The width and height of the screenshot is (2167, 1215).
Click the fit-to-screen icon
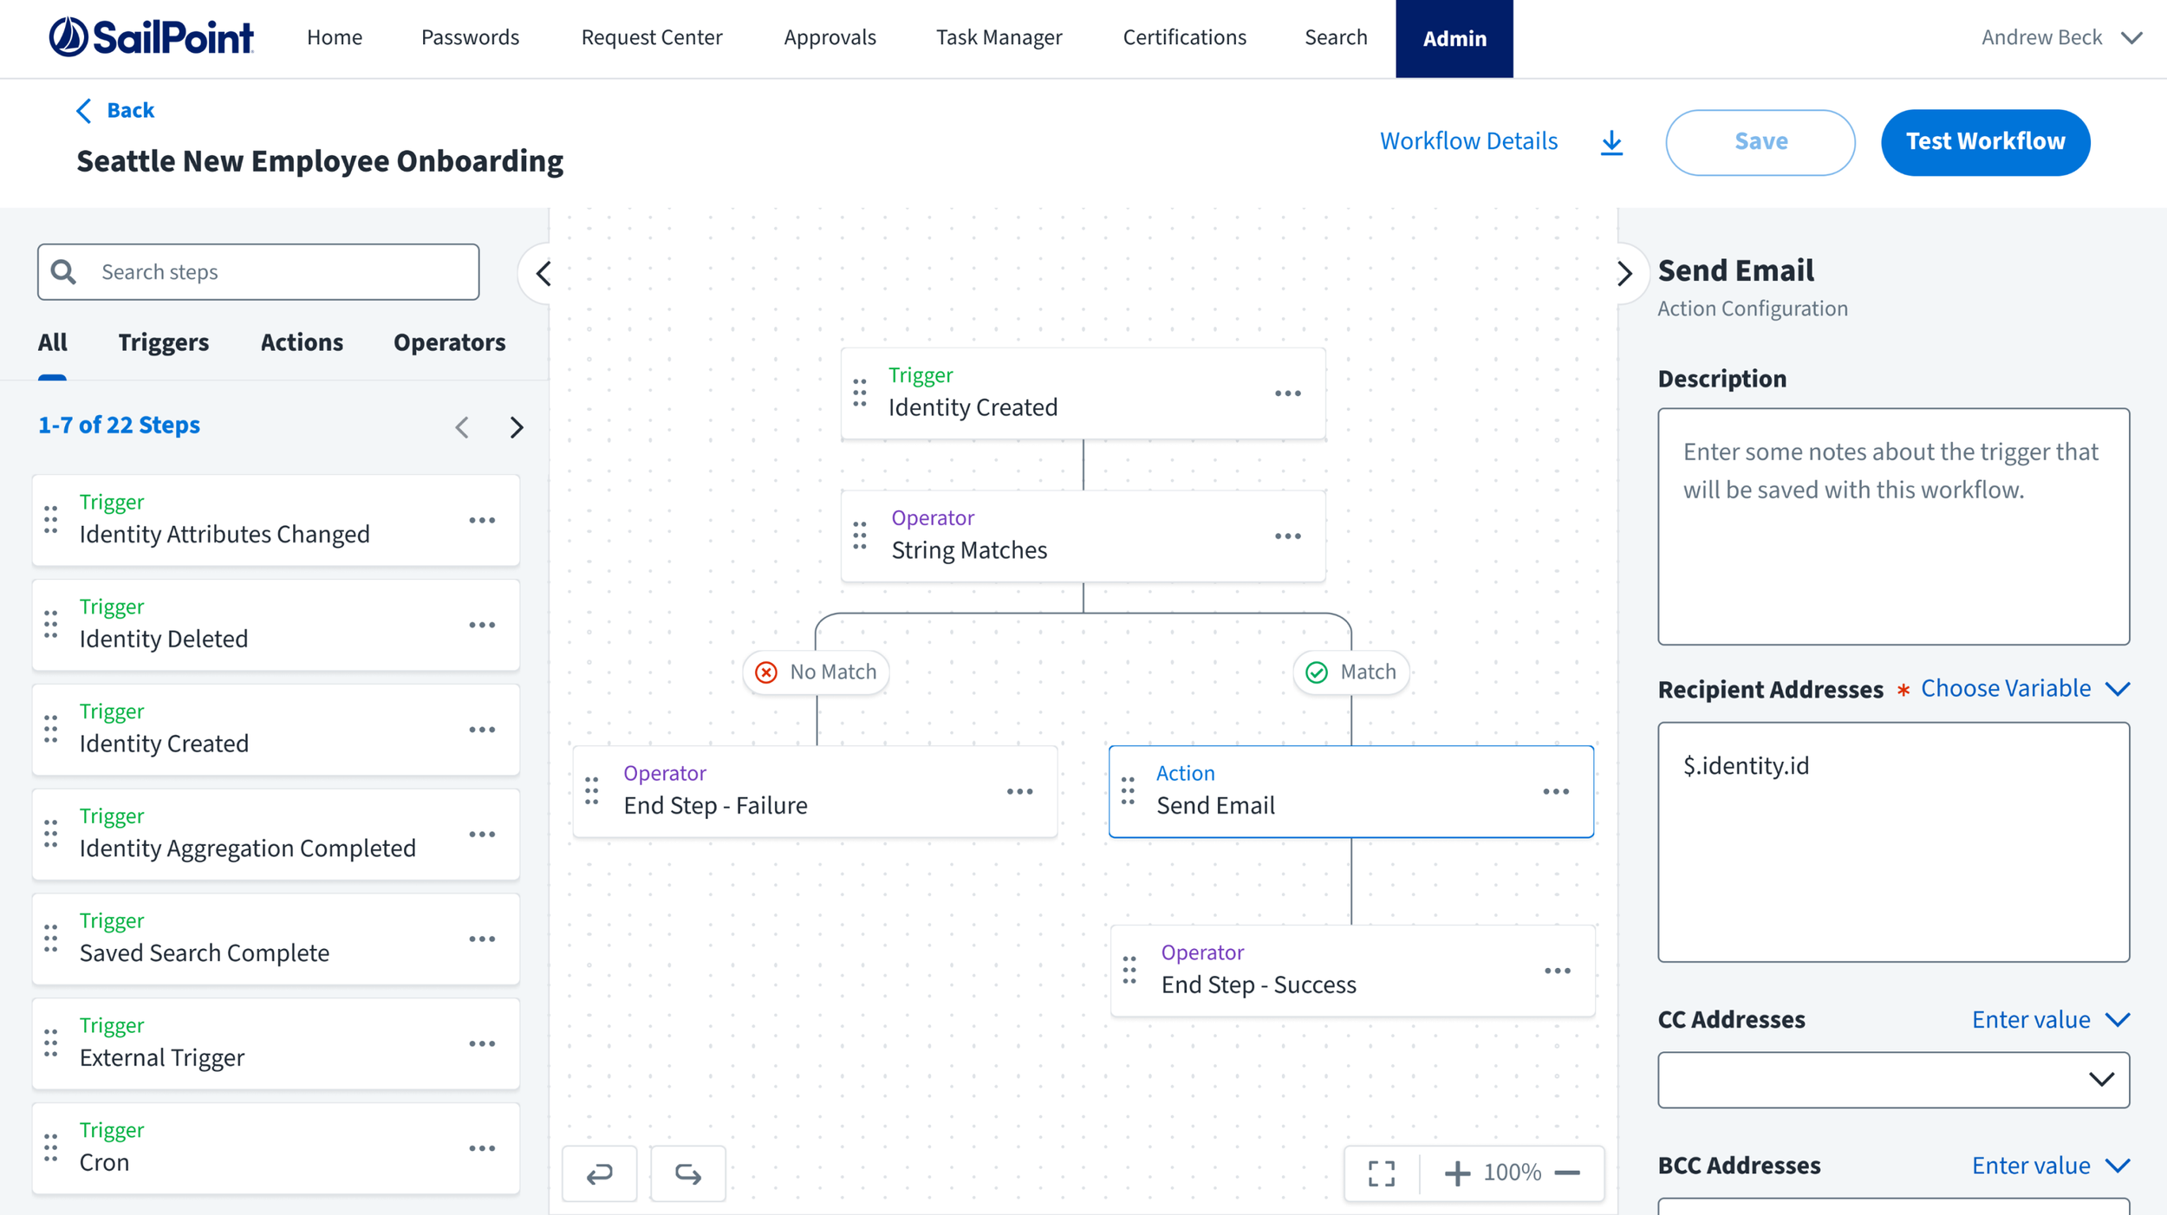click(x=1382, y=1173)
